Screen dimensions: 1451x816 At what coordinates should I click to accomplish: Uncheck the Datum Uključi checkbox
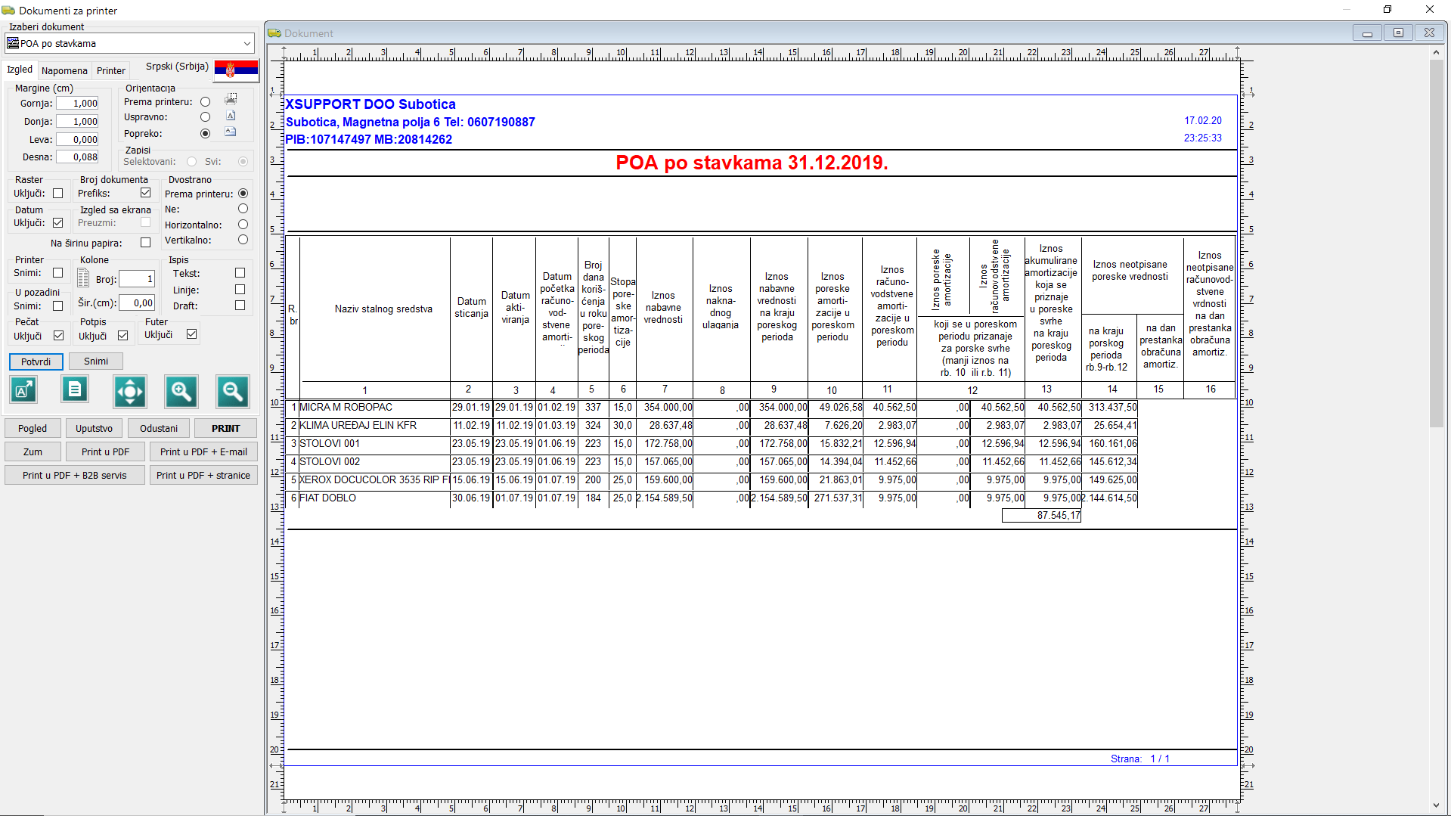coord(58,223)
